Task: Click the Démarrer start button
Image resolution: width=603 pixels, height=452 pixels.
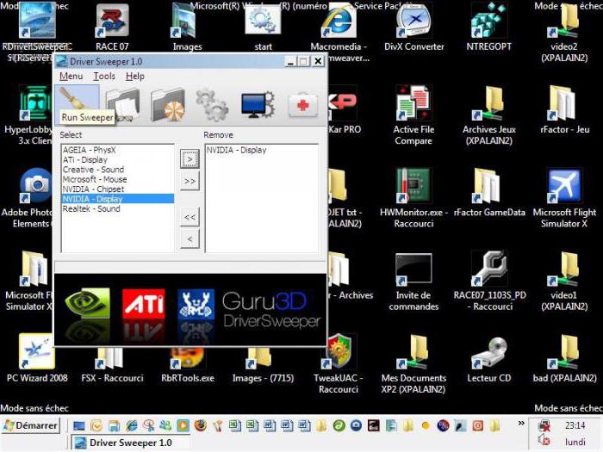Action: 31,425
